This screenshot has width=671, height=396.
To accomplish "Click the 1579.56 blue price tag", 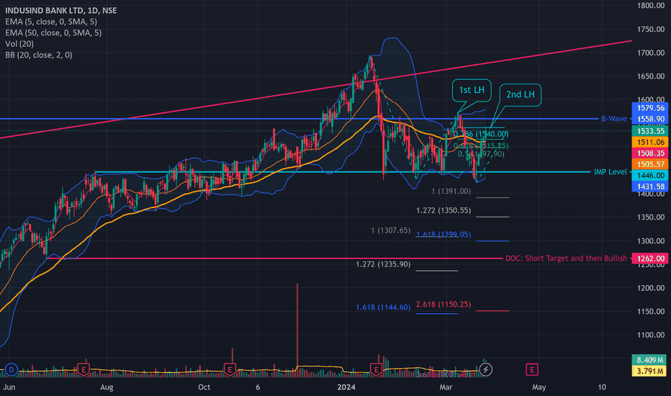I will 650,108.
